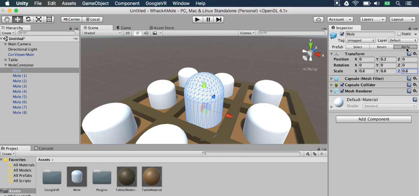Select the Move tool
Image resolution: width=419 pixels, height=196 pixels.
click(18, 19)
